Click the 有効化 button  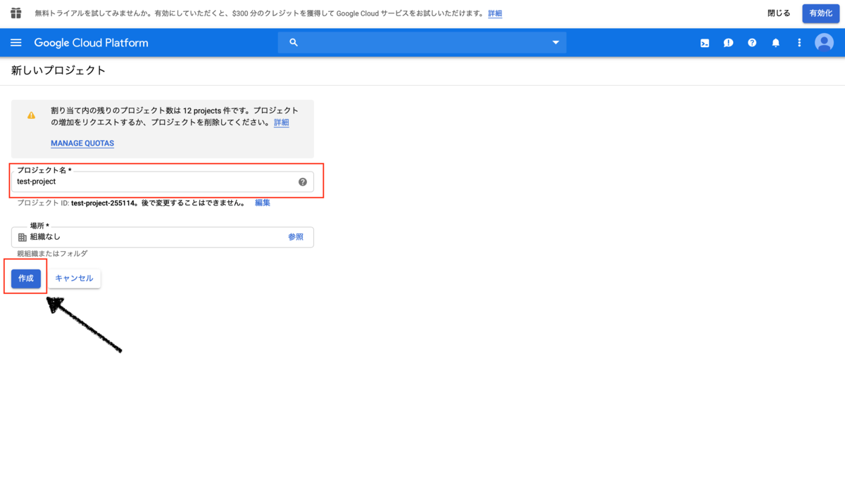821,13
